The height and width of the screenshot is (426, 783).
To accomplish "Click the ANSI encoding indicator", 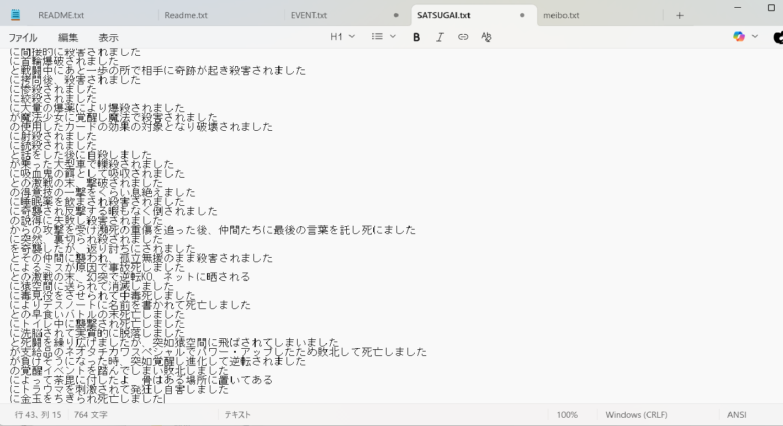I will 737,414.
